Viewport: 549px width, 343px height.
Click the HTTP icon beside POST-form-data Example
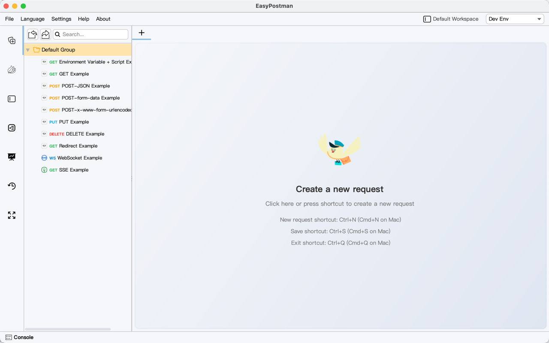[x=44, y=98]
